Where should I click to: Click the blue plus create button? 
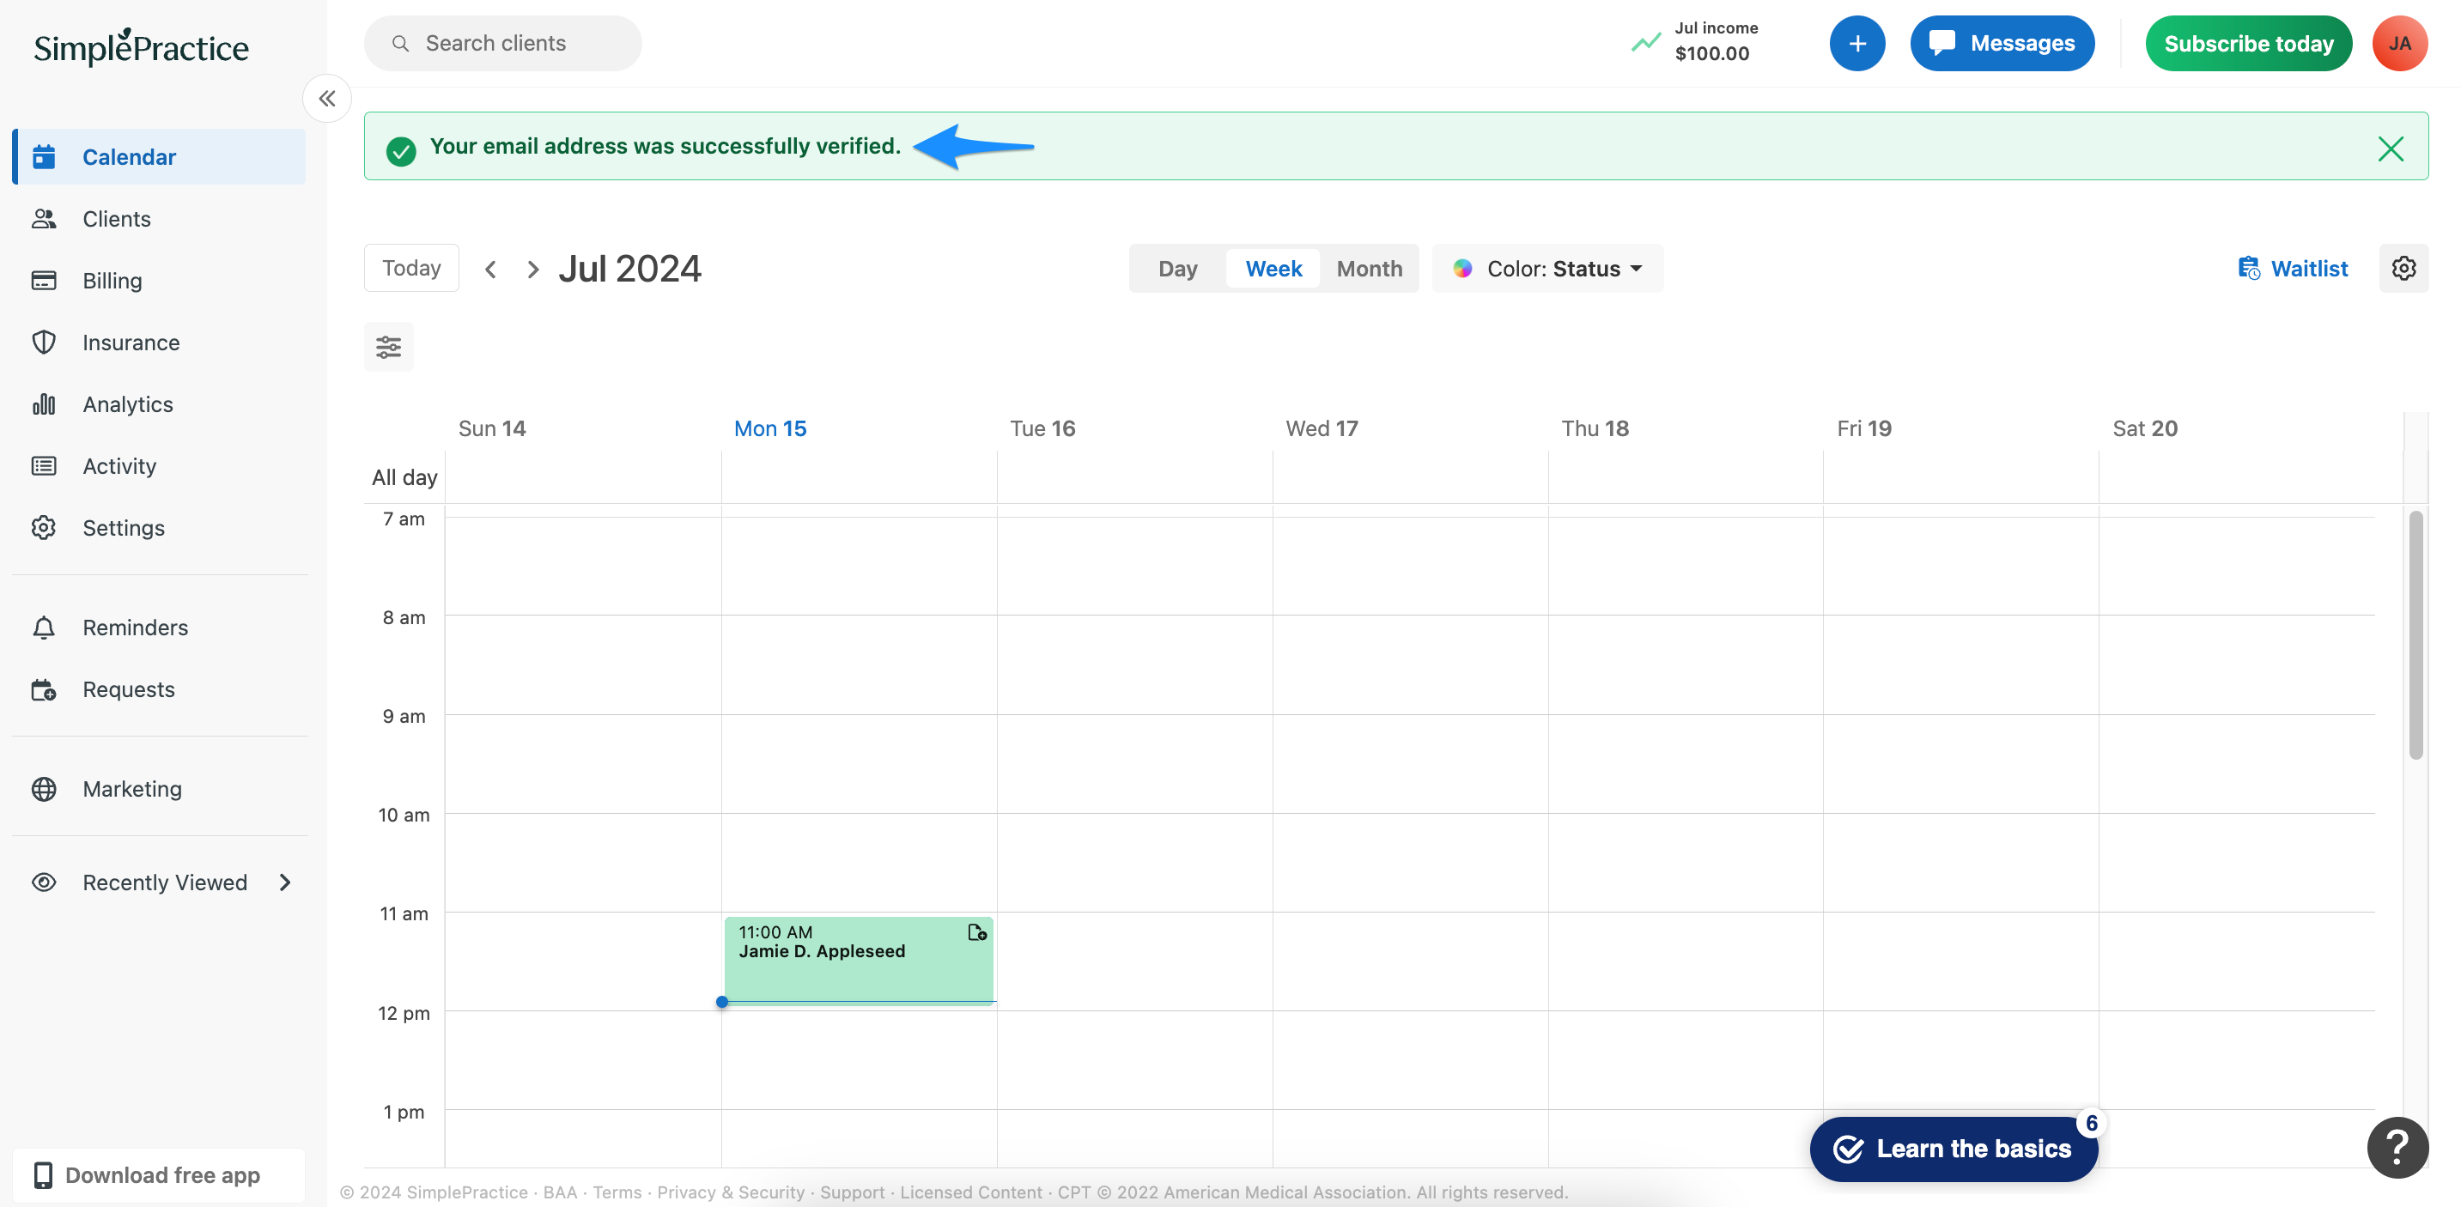click(1856, 43)
